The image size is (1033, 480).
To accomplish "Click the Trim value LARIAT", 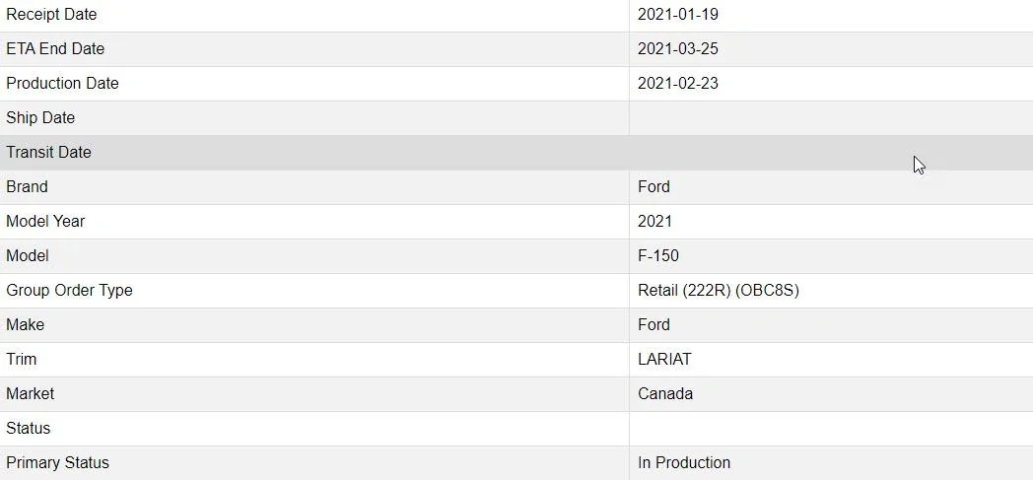I will [x=664, y=360].
